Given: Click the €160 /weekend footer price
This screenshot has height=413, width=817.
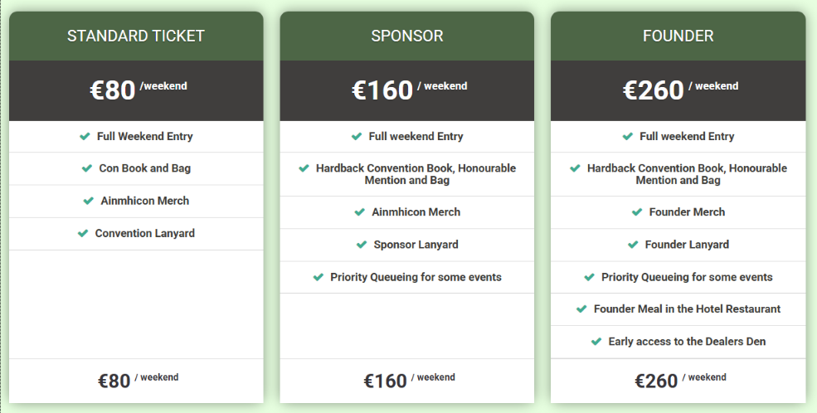Looking at the screenshot, I should 408,381.
